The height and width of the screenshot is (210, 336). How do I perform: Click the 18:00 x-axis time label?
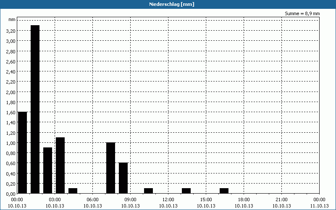tap(244, 200)
